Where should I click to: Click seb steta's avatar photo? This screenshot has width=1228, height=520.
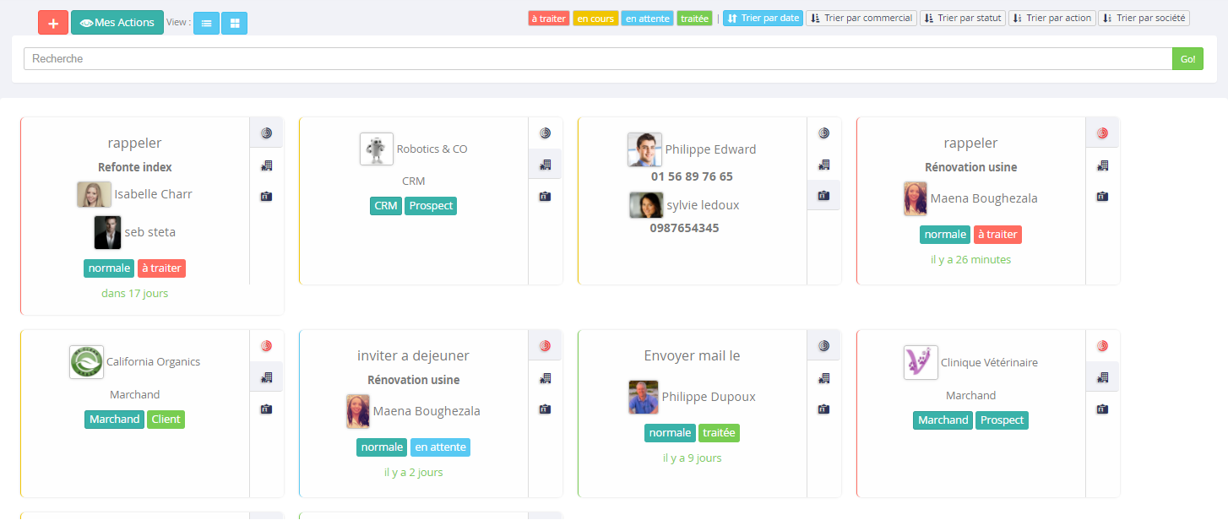coord(107,232)
